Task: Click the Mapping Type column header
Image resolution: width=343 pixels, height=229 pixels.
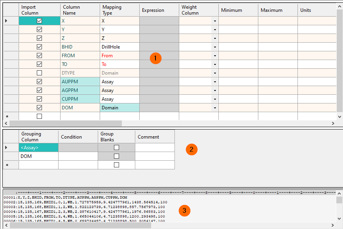Action: [119, 10]
